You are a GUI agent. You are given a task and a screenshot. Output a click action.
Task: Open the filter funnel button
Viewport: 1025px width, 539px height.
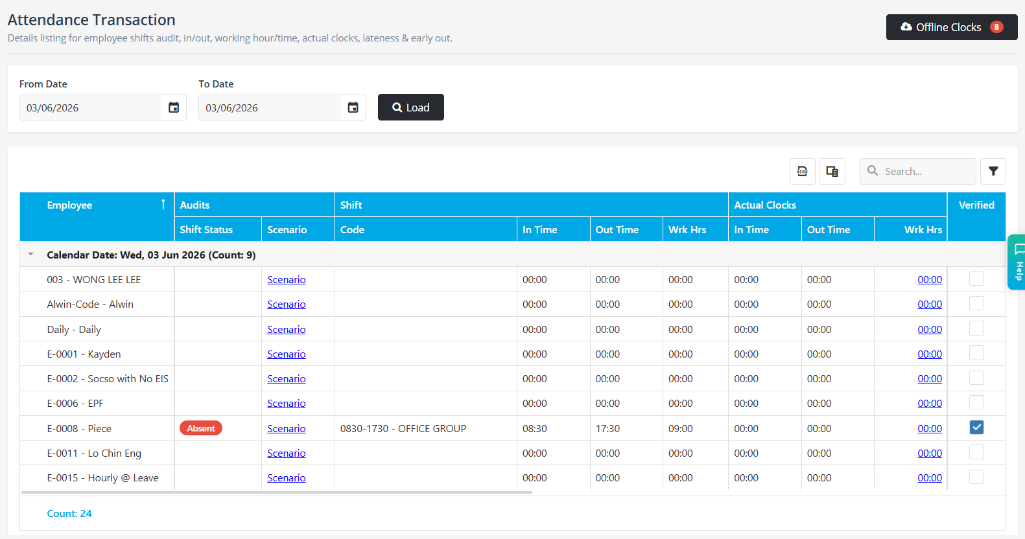pyautogui.click(x=993, y=172)
